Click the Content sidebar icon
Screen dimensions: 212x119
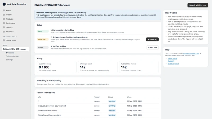pyautogui.click(x=4, y=28)
